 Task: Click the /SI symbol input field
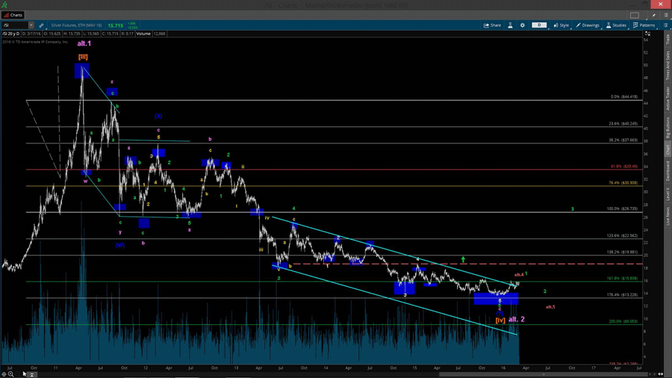(15, 25)
